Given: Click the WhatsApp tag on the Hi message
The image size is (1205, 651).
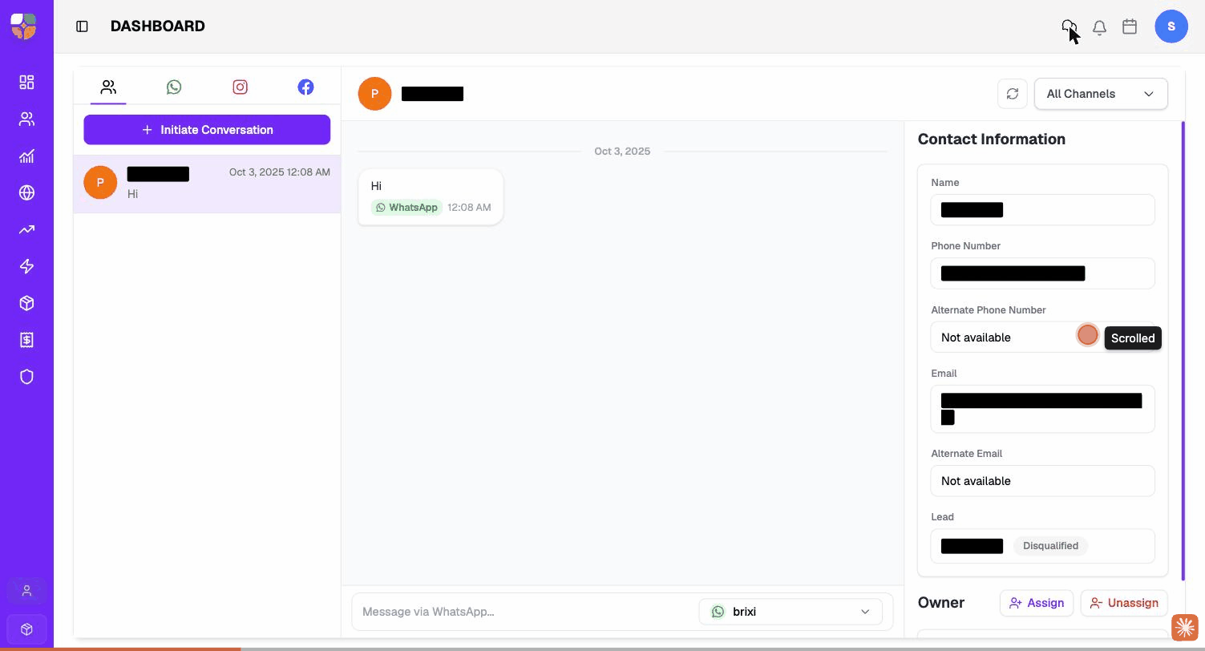Looking at the screenshot, I should point(406,208).
